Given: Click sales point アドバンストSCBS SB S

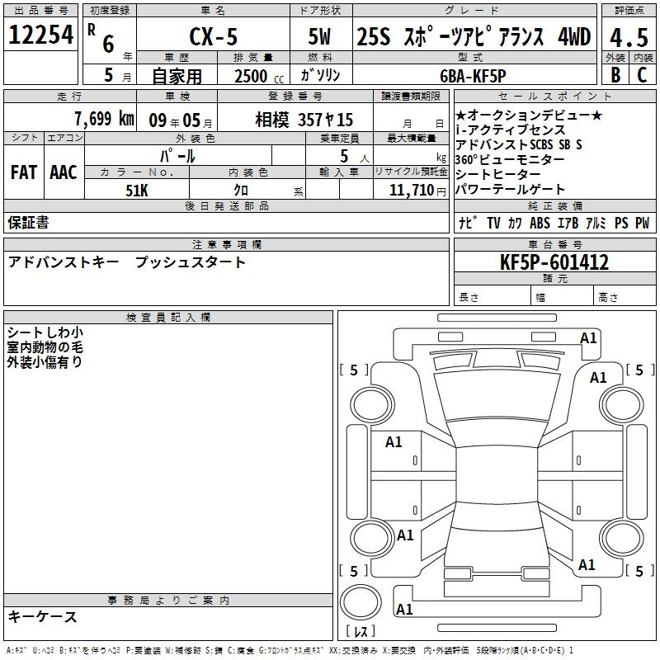Looking at the screenshot, I should coord(519,144).
